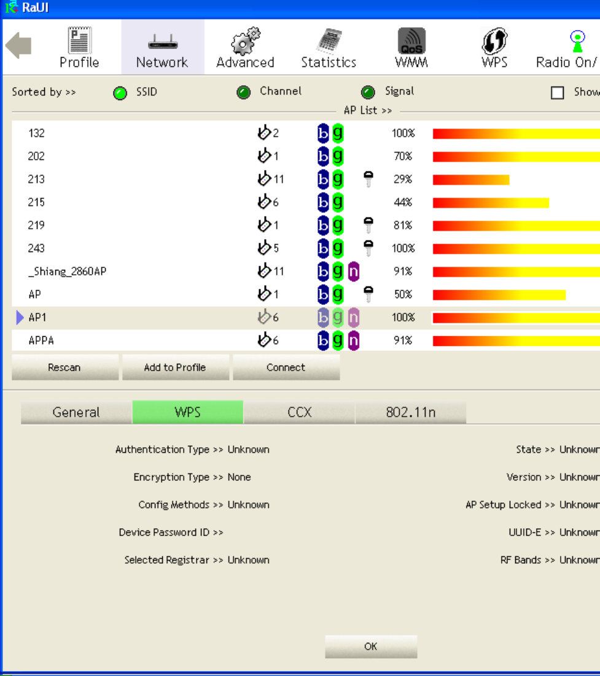Click the key icon on row AP

[368, 294]
